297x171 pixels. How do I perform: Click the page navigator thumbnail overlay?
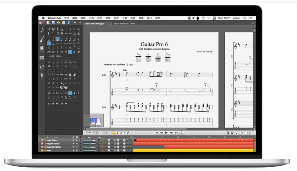point(94,121)
